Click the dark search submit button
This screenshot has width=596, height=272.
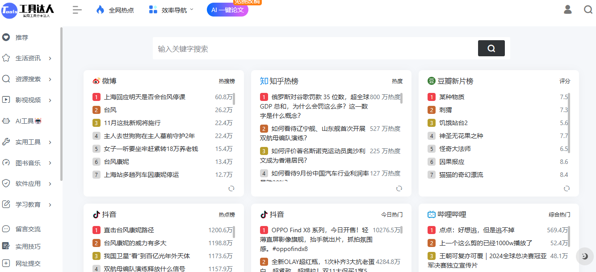[x=491, y=48]
